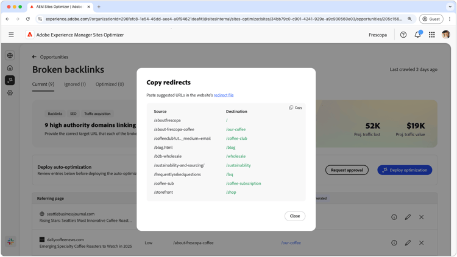The image size is (457, 257).
Task: Click destination /wholesale in dialog
Action: tap(236, 156)
